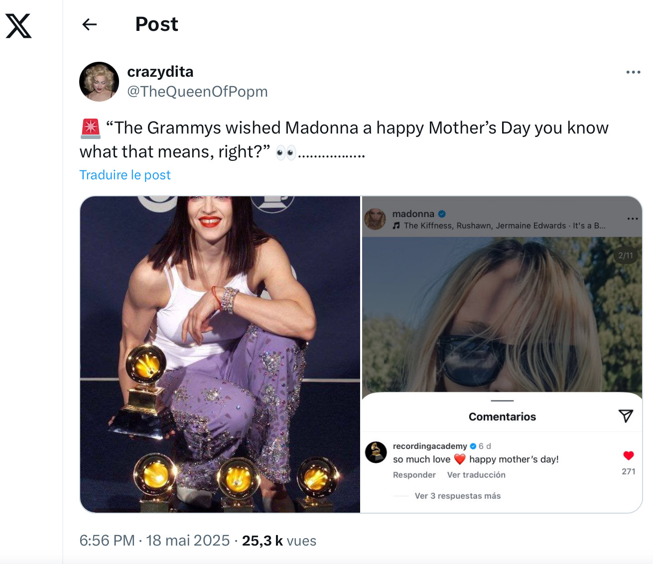Click the recordingacademy Grammy avatar
The image size is (653, 564).
click(x=376, y=452)
